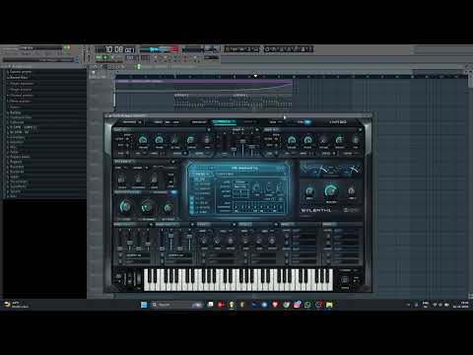Open Filter A section menu arrow
The height and width of the screenshot is (355, 473).
[x=172, y=162]
